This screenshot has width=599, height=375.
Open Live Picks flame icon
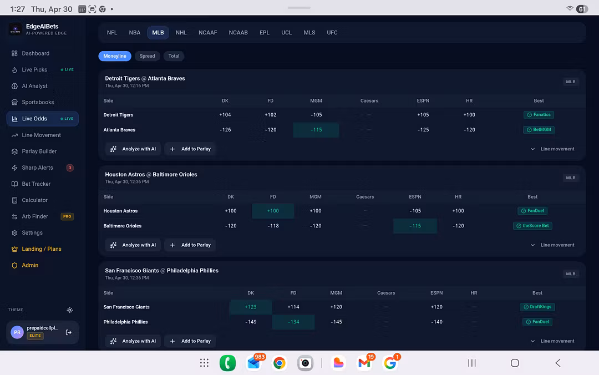[x=14, y=69]
